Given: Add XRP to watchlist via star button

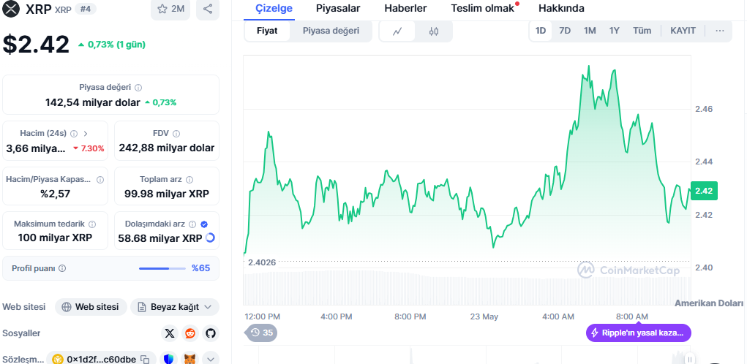Looking at the screenshot, I should tap(170, 9).
